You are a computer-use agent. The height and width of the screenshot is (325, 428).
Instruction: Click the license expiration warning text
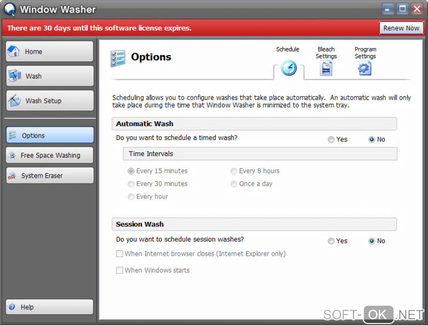[99, 28]
